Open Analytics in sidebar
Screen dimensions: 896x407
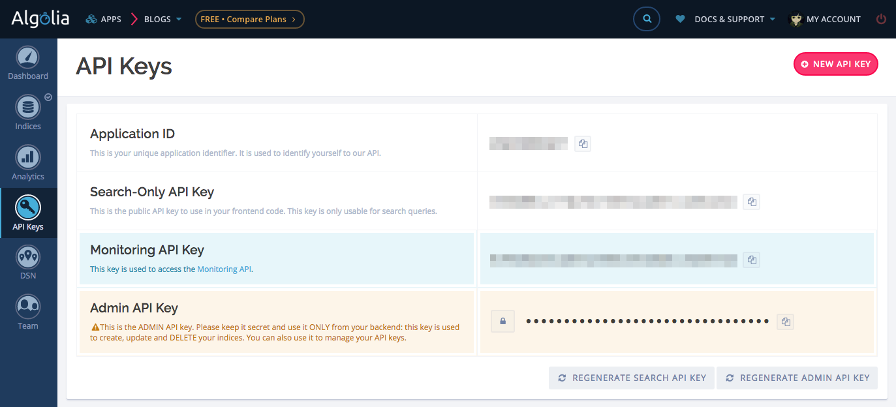pyautogui.click(x=28, y=164)
